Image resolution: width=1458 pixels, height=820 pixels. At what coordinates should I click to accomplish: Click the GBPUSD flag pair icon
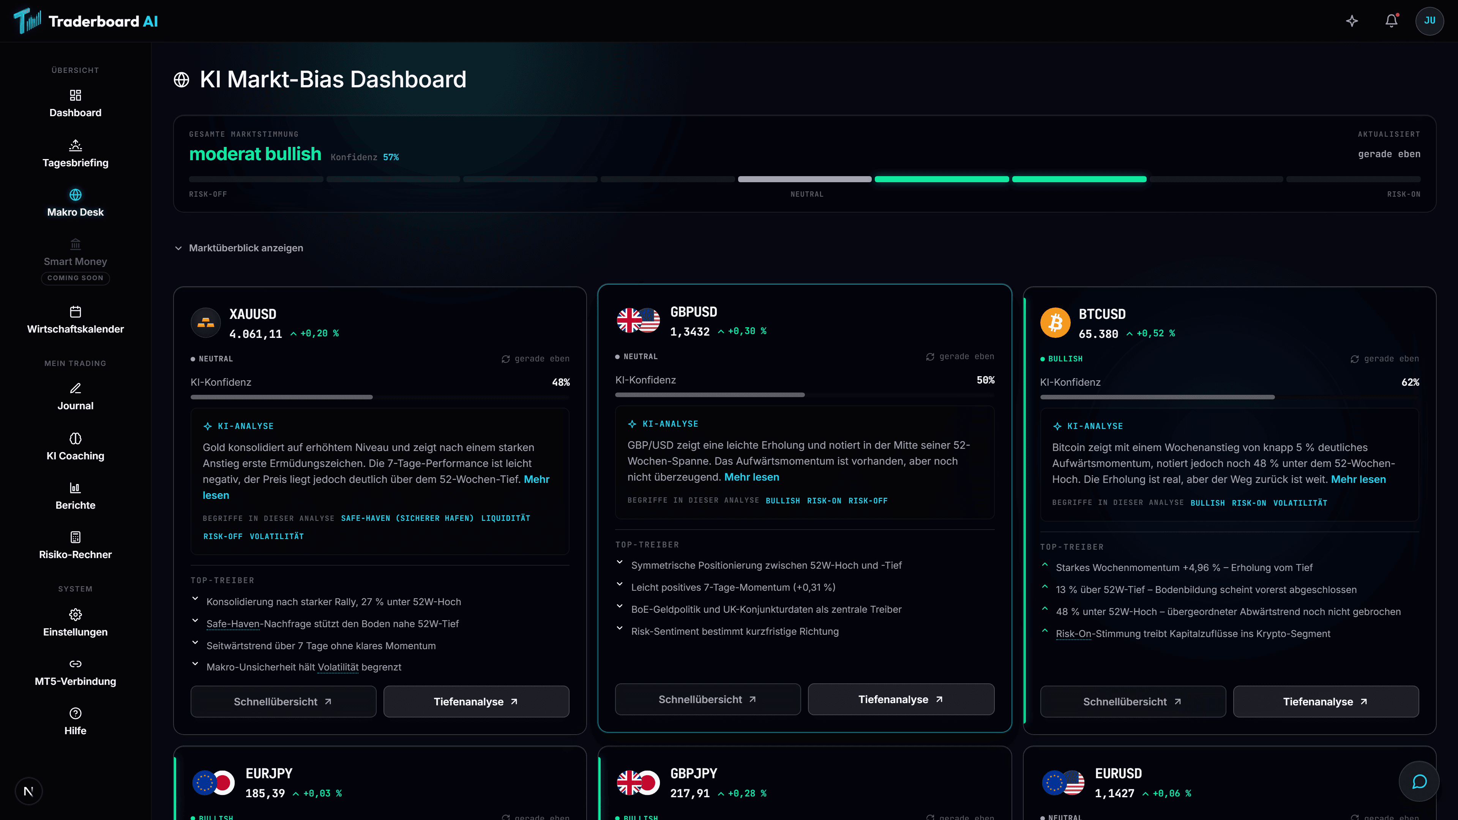click(x=638, y=320)
